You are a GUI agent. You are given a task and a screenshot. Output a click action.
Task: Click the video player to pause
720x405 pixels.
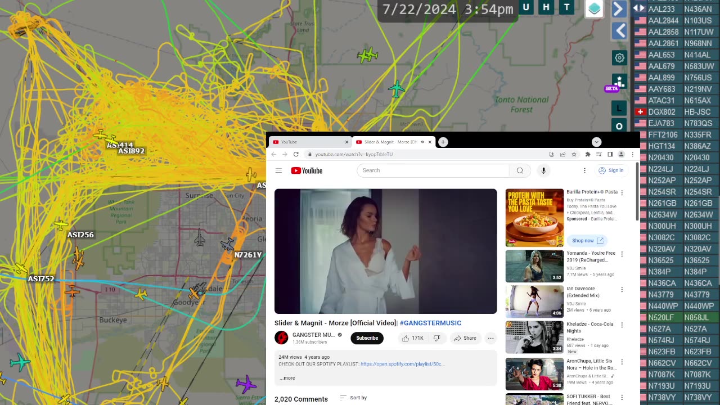click(x=385, y=251)
